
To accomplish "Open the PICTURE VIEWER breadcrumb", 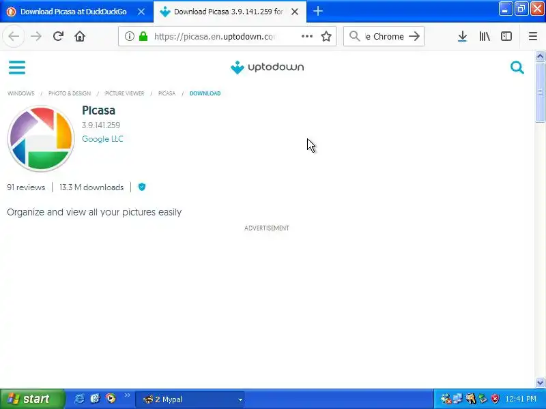I will click(x=124, y=93).
